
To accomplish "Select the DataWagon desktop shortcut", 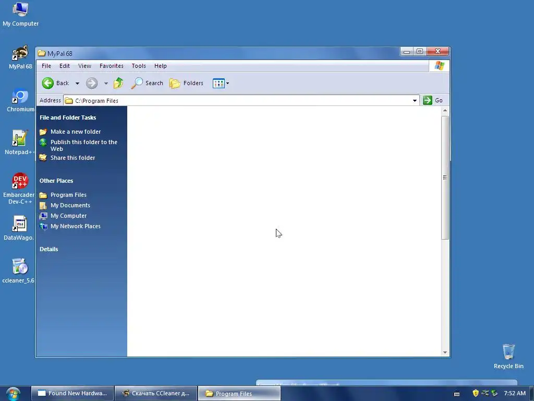I will (19, 228).
